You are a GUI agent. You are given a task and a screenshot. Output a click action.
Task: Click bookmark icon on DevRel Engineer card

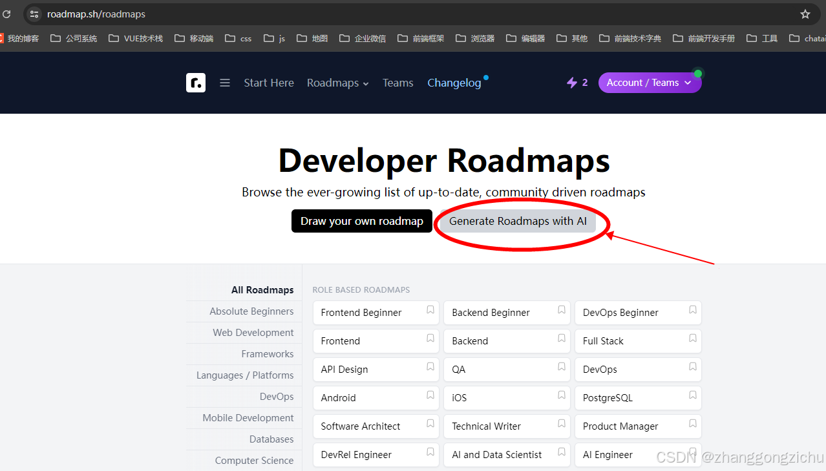click(x=430, y=452)
